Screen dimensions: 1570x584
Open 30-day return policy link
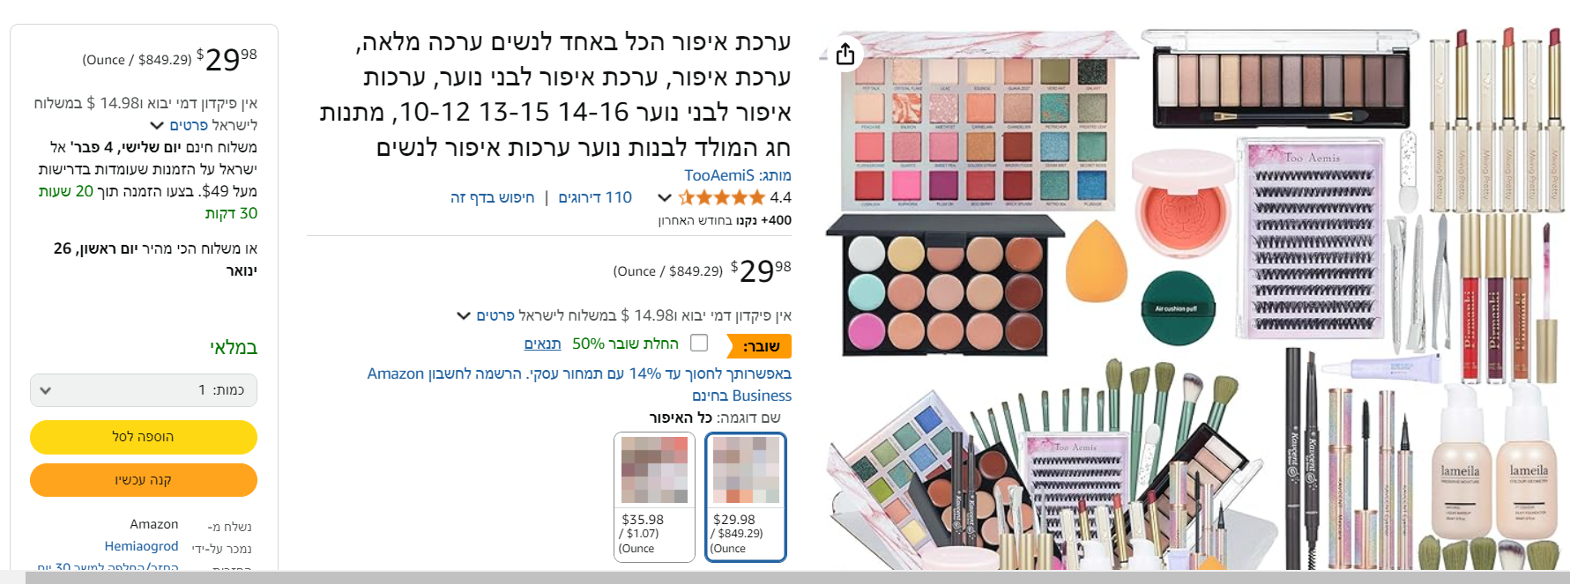click(108, 567)
